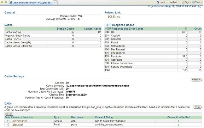
Task: Open the /pls/mangoint DAD link
Action: click(x=19, y=121)
